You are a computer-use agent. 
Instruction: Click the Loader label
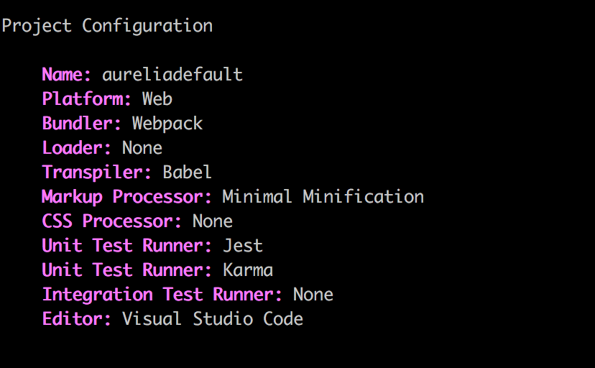click(x=77, y=148)
